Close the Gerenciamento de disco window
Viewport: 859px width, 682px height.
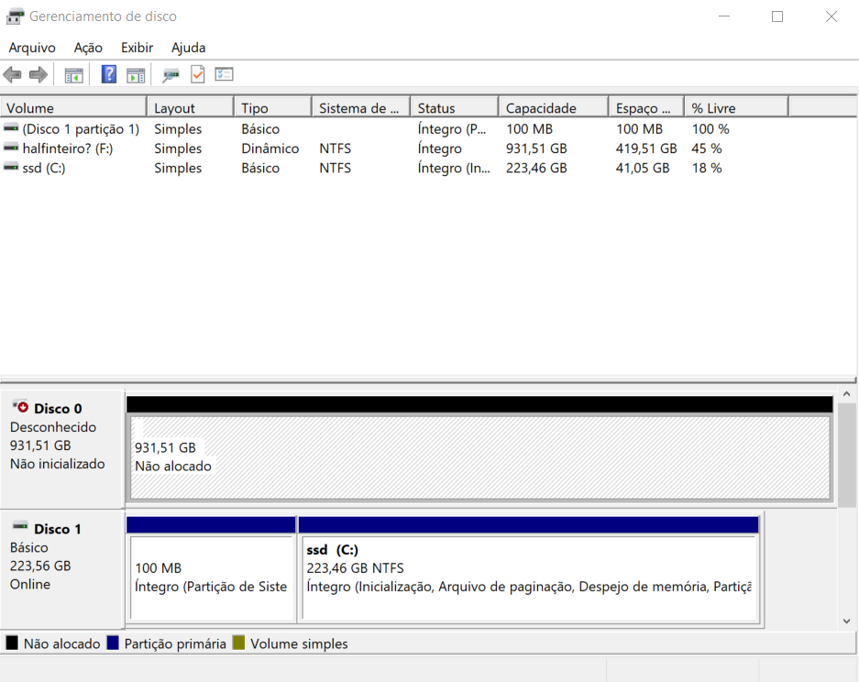click(831, 16)
